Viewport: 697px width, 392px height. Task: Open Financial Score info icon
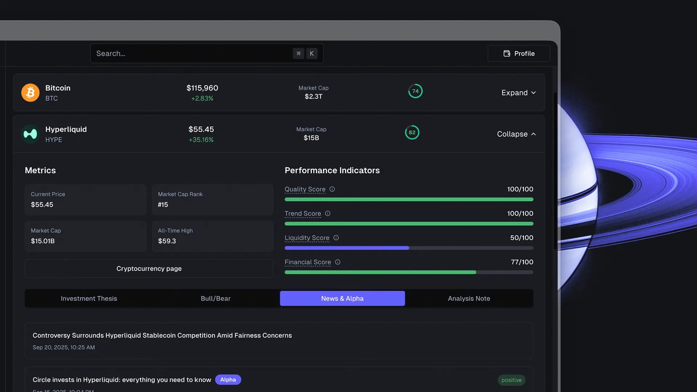pos(338,262)
